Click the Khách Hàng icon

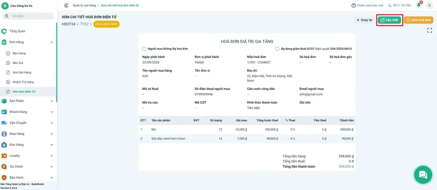[4, 112]
